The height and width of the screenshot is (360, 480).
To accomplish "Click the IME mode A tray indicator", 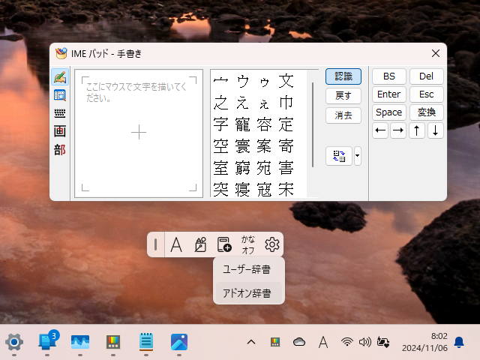I will pos(323,342).
